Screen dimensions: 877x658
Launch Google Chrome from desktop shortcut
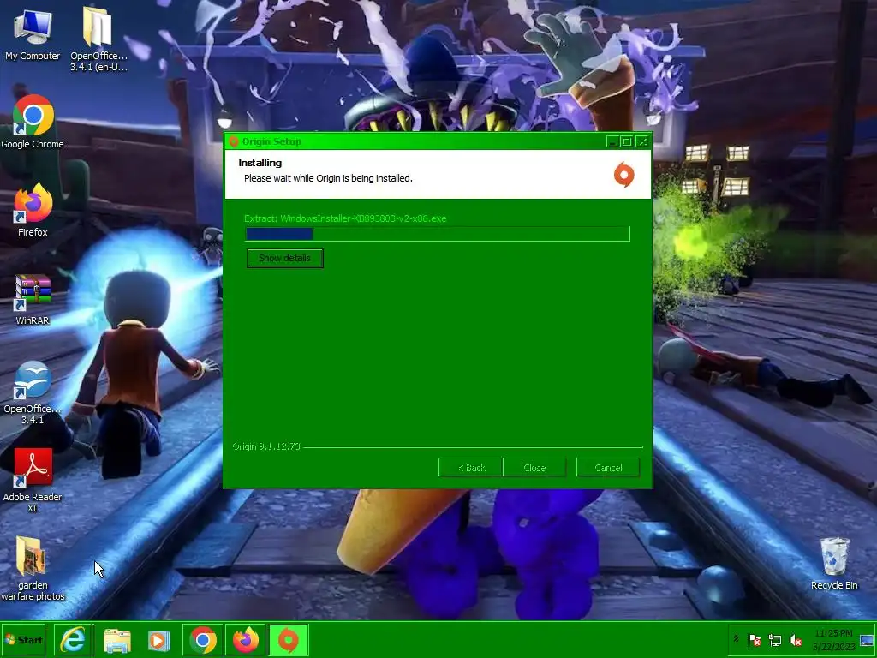pyautogui.click(x=33, y=122)
